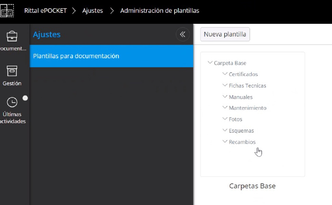The height and width of the screenshot is (205, 332).
Task: Select the Recambios folder label
Action: [242, 142]
